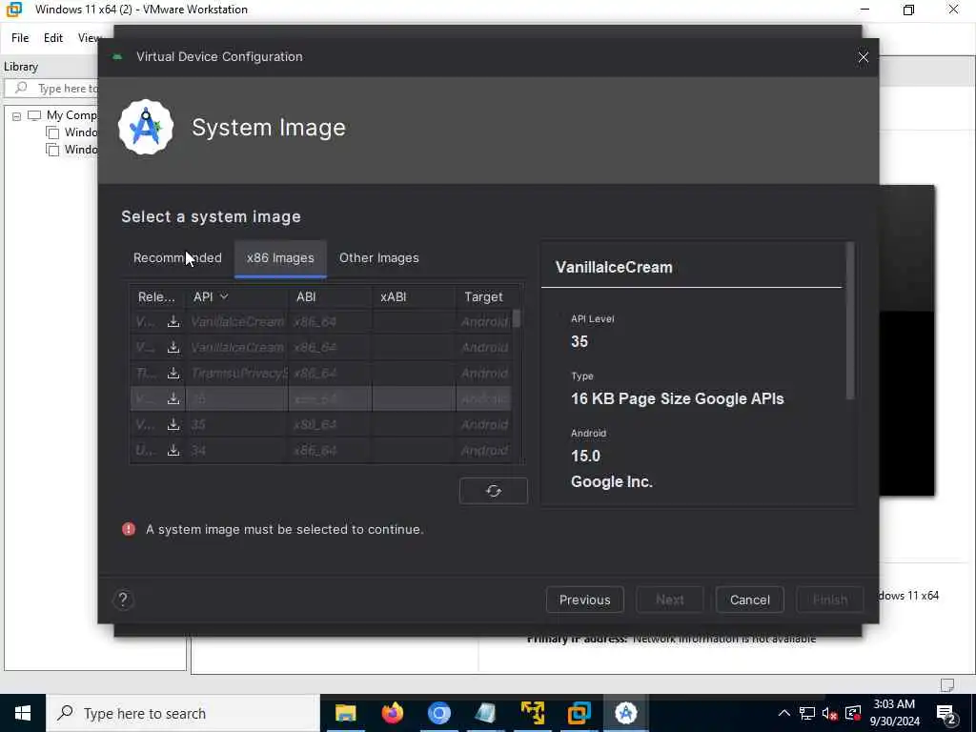Switch to Android Studio taskbar icon
976x732 pixels.
pyautogui.click(x=625, y=713)
